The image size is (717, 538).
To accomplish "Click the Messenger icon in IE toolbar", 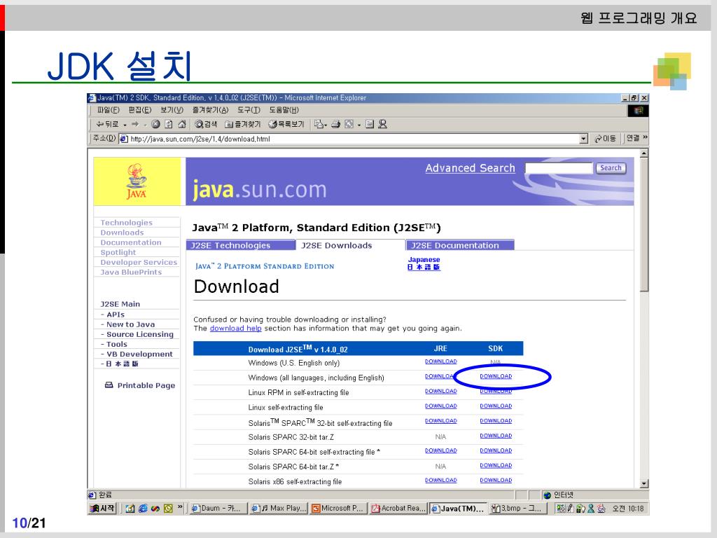I will [383, 125].
